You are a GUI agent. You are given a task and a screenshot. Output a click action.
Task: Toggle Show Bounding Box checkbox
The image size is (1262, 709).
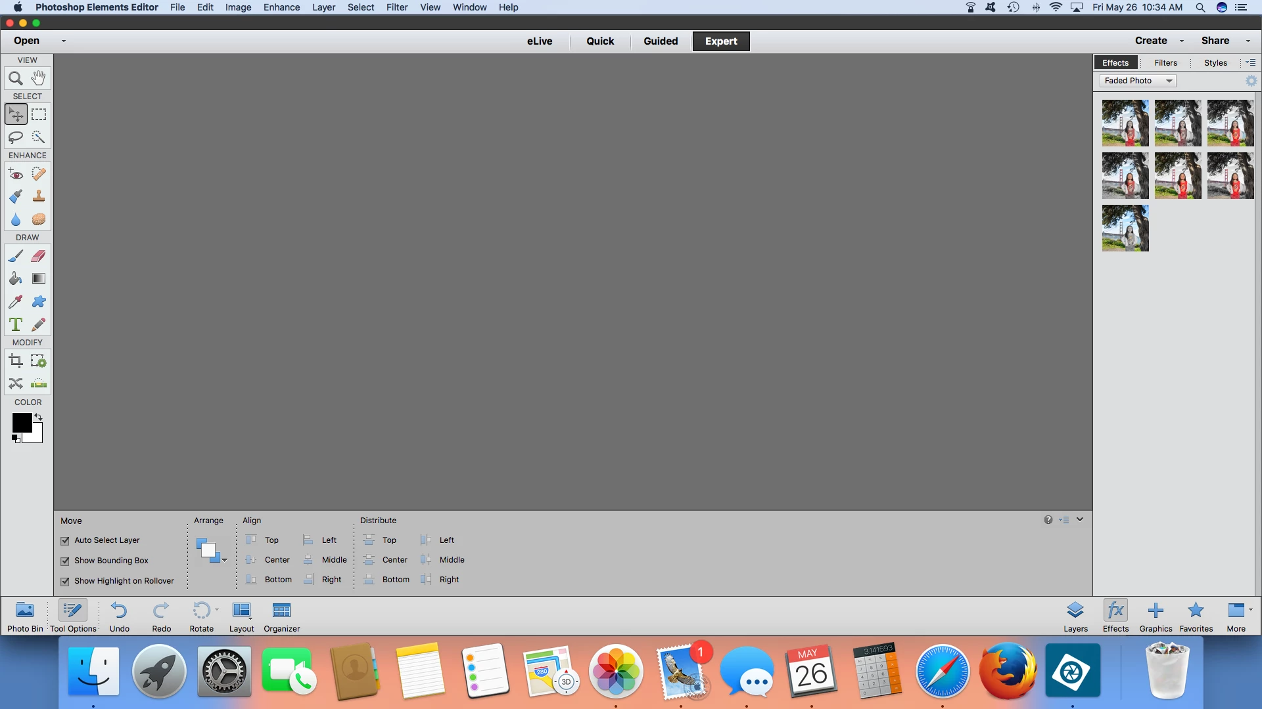tap(65, 561)
